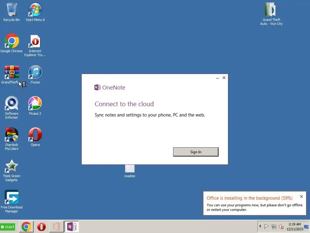Select the Think Green Gadgets icon

click(12, 171)
